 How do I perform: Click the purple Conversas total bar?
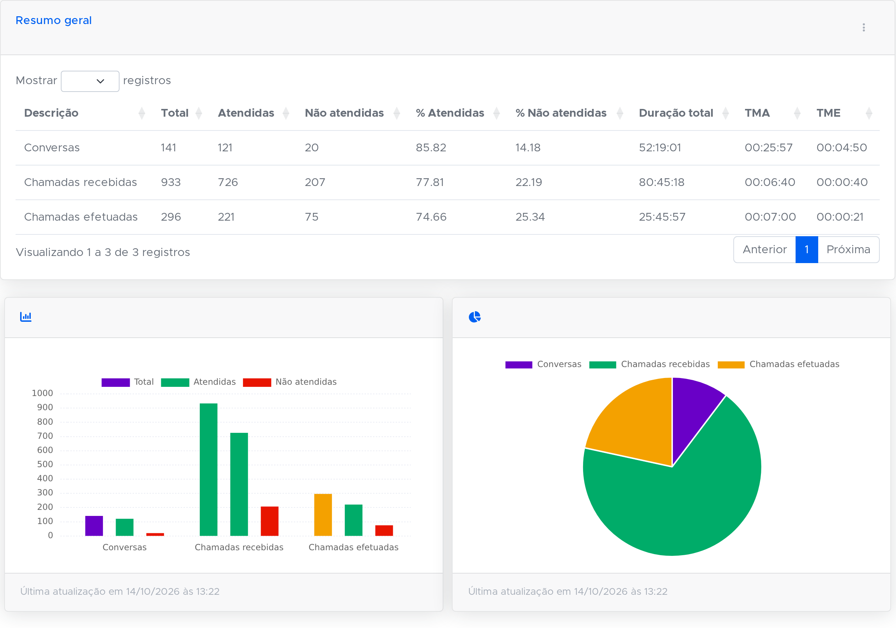[94, 526]
